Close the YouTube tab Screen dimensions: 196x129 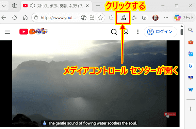click(x=87, y=6)
